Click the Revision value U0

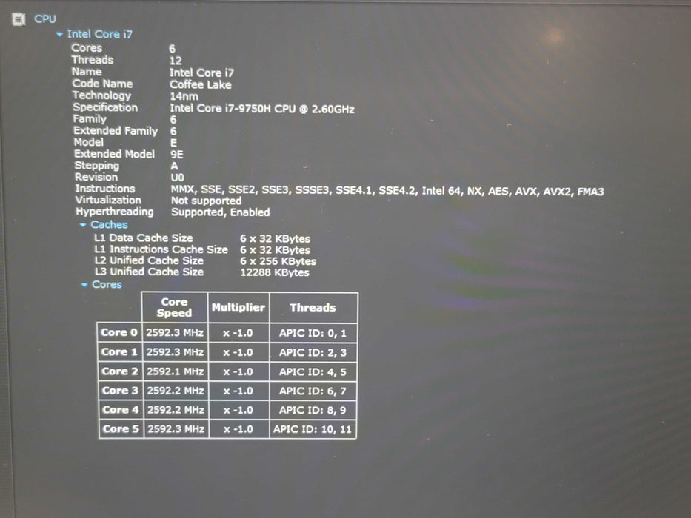177,178
